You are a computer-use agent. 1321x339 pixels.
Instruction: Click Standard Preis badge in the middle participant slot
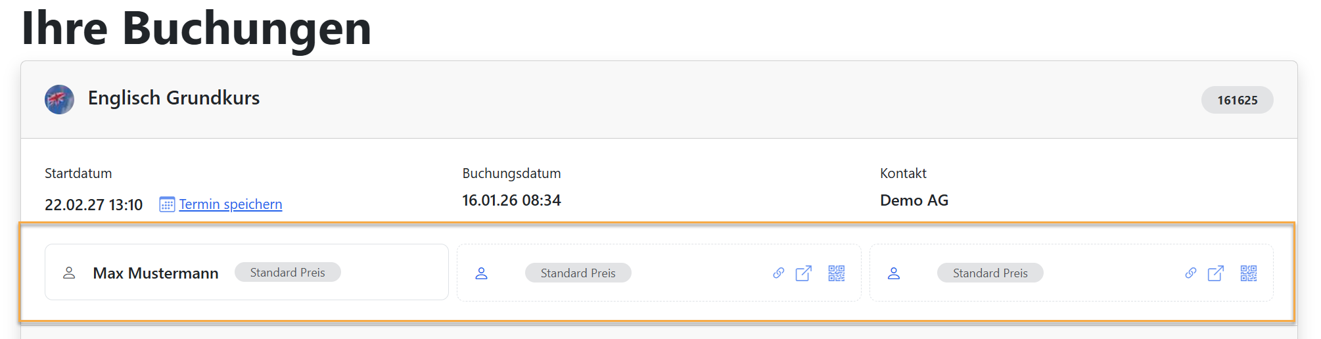coord(578,273)
